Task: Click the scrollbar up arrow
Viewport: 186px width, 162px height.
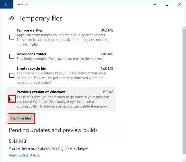Action: (x=184, y=27)
